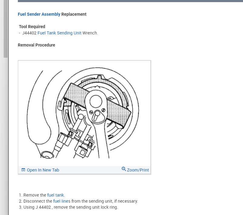Click the Removal Procedure heading
This screenshot has height=215, width=243.
[x=36, y=45]
